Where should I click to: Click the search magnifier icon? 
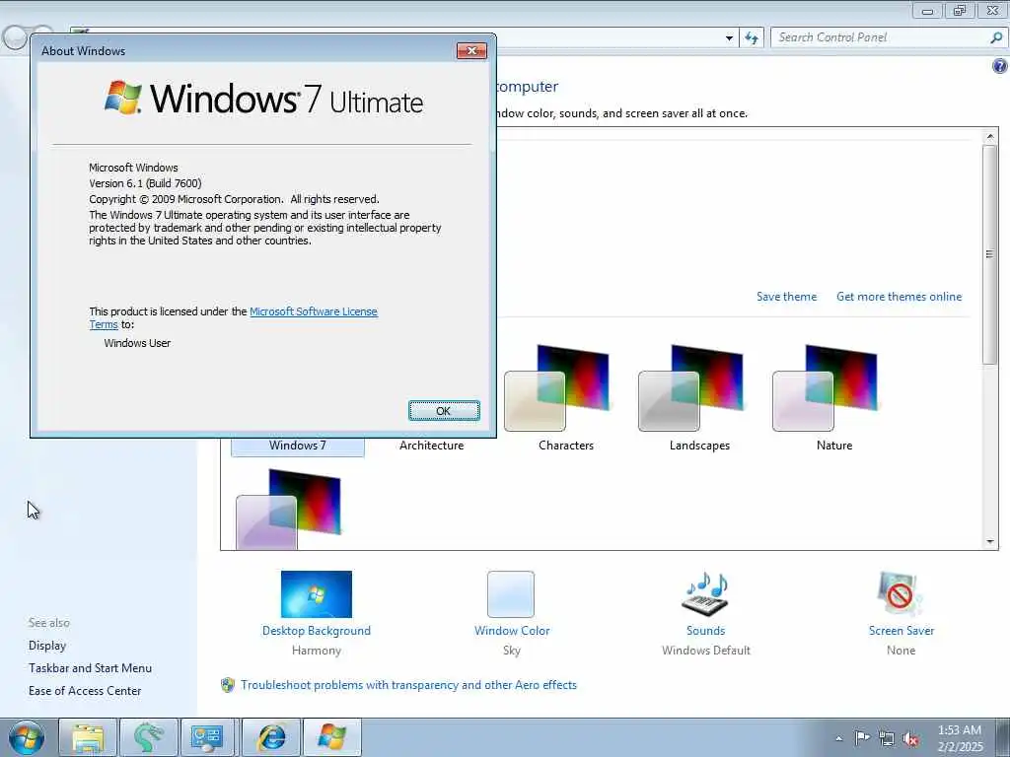(996, 37)
